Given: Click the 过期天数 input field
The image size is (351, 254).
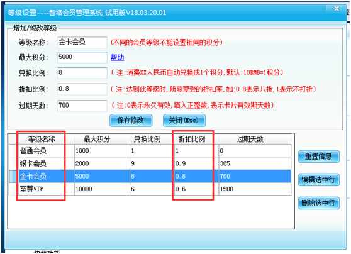Looking at the screenshot, I should 82,106.
